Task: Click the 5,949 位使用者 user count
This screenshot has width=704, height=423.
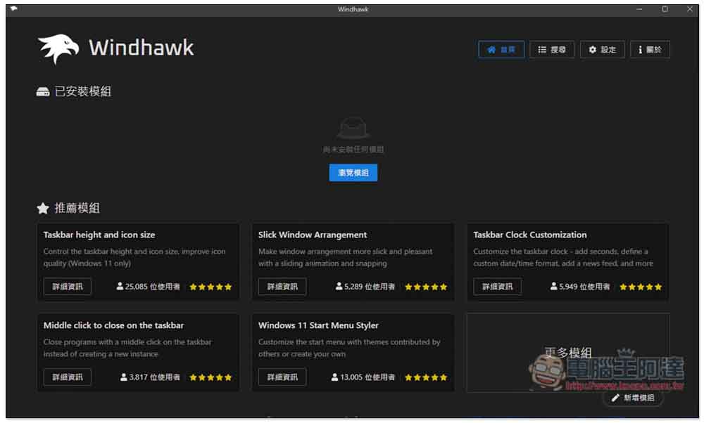Action: pos(580,287)
